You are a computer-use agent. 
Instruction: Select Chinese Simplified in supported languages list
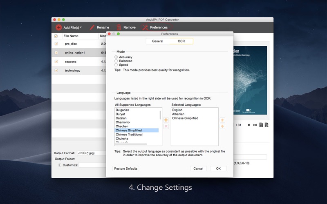137,130
